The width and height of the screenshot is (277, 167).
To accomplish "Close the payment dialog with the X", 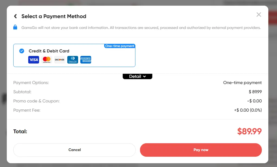I will [259, 15].
